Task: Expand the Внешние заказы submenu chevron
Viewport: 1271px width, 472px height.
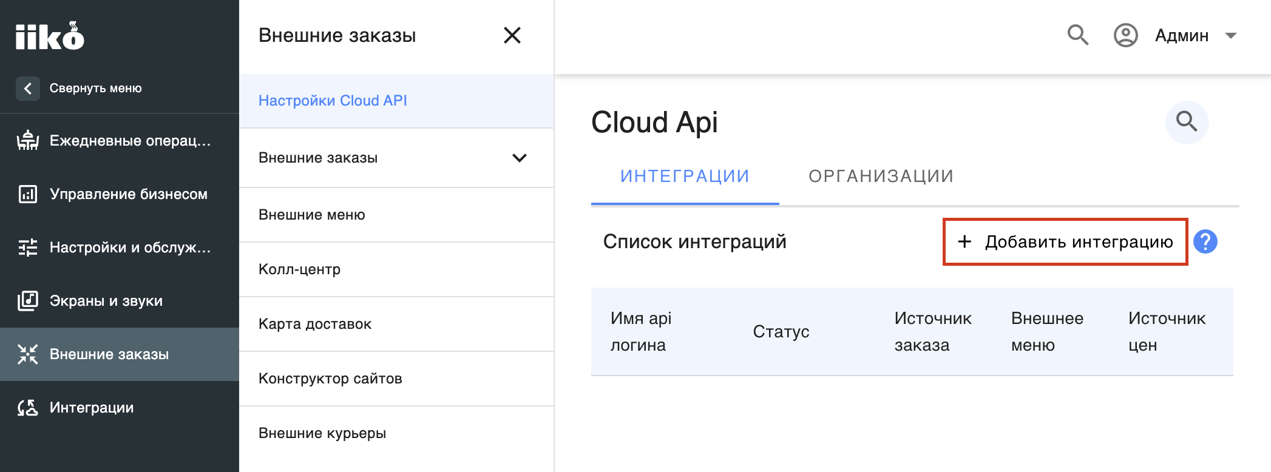Action: coord(520,158)
